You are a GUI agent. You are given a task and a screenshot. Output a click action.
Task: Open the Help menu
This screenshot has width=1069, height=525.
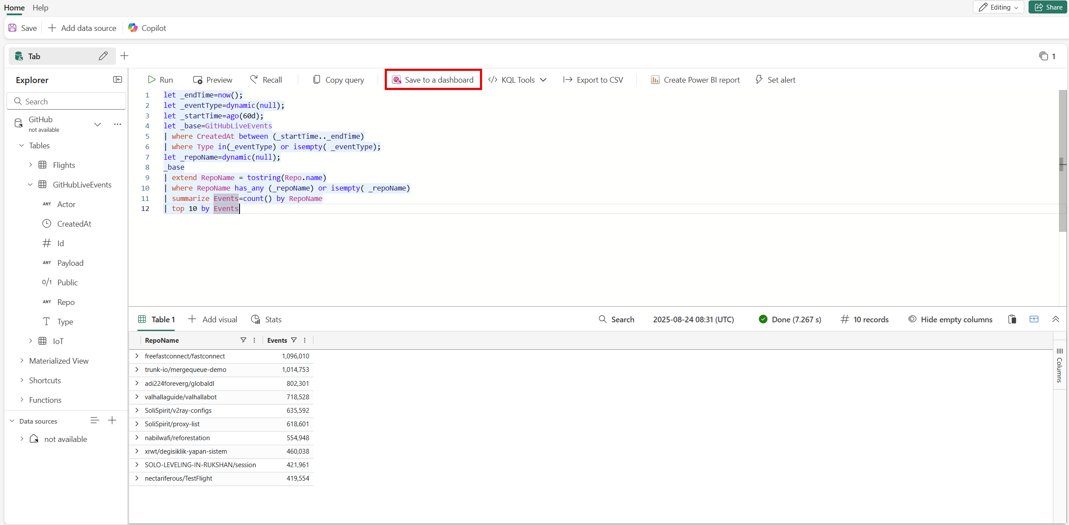coord(40,7)
